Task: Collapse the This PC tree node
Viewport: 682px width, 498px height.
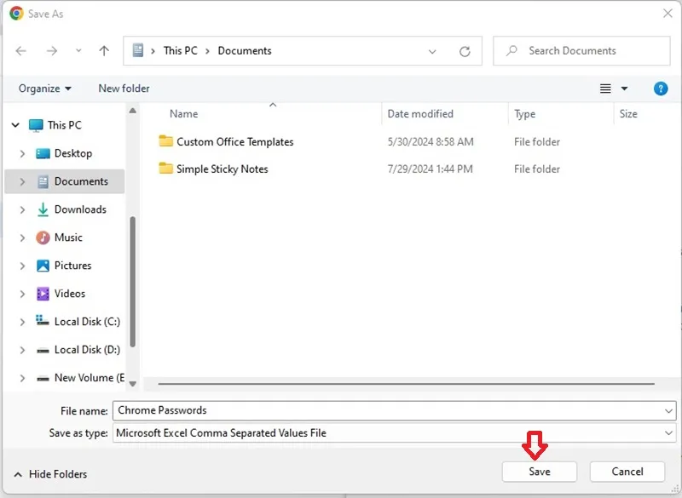Action: (15, 125)
